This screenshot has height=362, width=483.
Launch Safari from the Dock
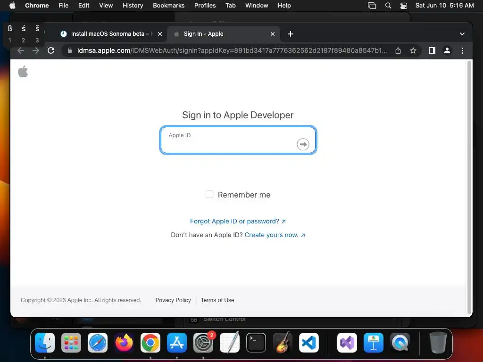coord(98,343)
